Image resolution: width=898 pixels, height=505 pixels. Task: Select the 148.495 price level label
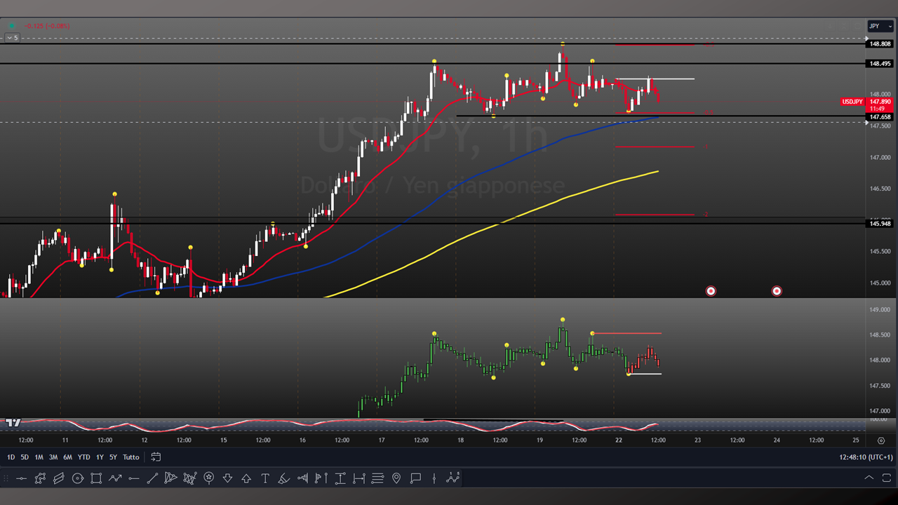click(880, 64)
